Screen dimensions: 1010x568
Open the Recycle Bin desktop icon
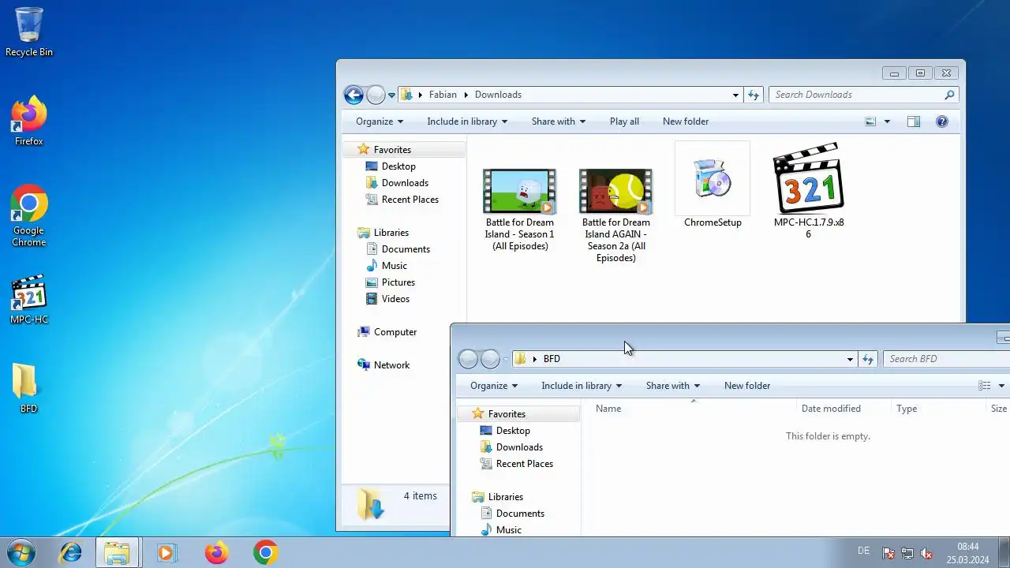pos(29,32)
